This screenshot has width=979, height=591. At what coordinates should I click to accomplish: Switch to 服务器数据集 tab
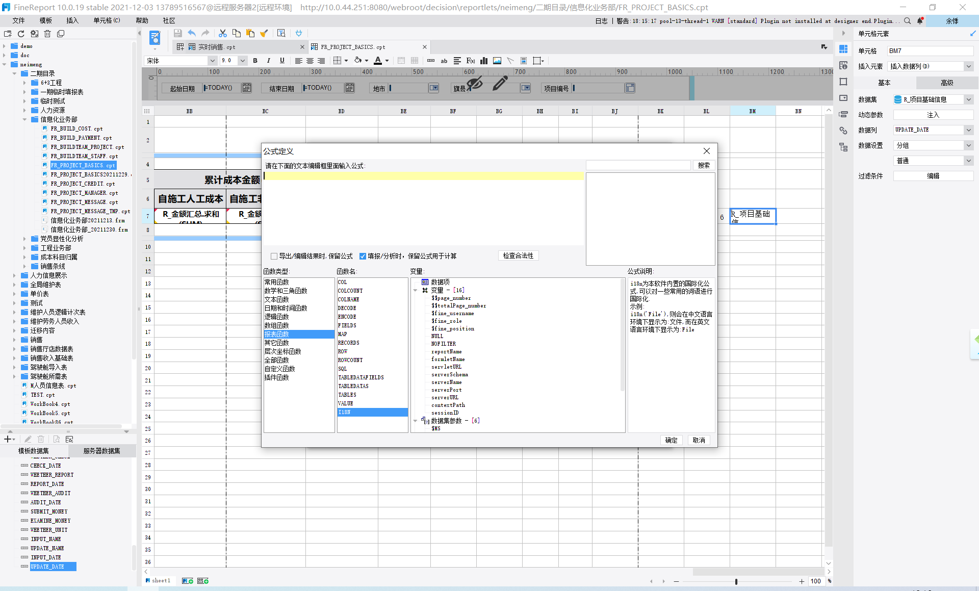coord(101,451)
